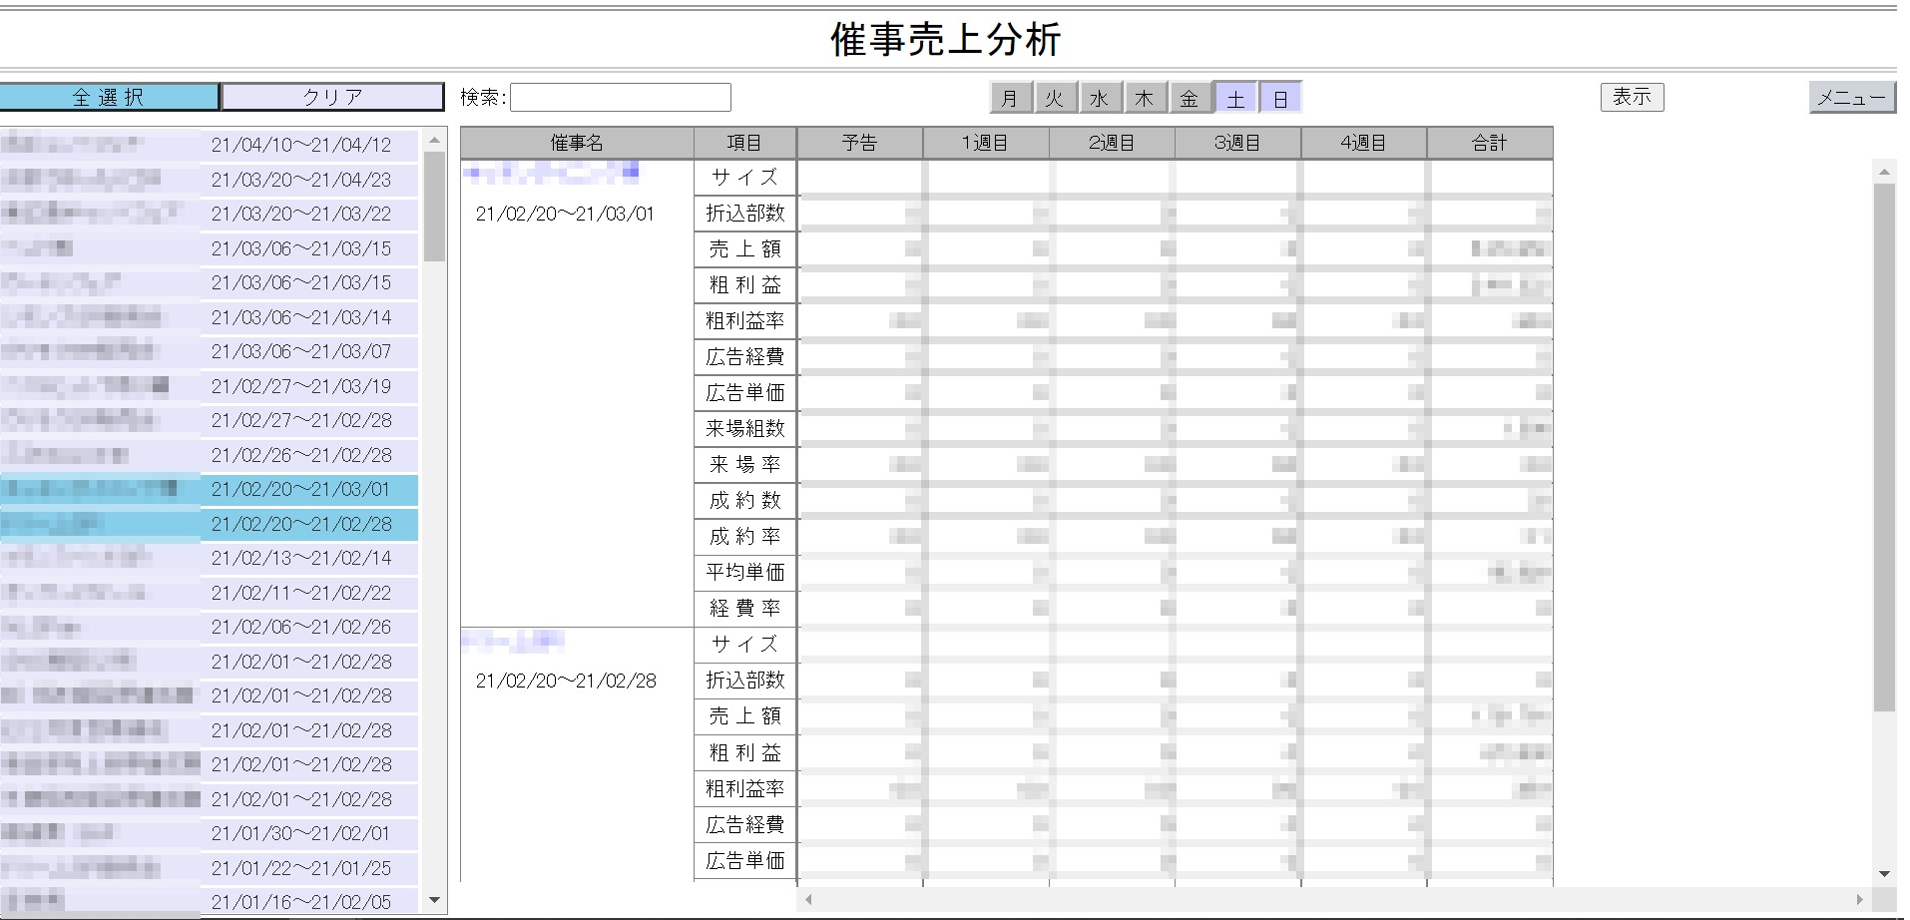Click the 全選択 select-all button
Image resolution: width=1910 pixels, height=920 pixels.
pyautogui.click(x=109, y=97)
